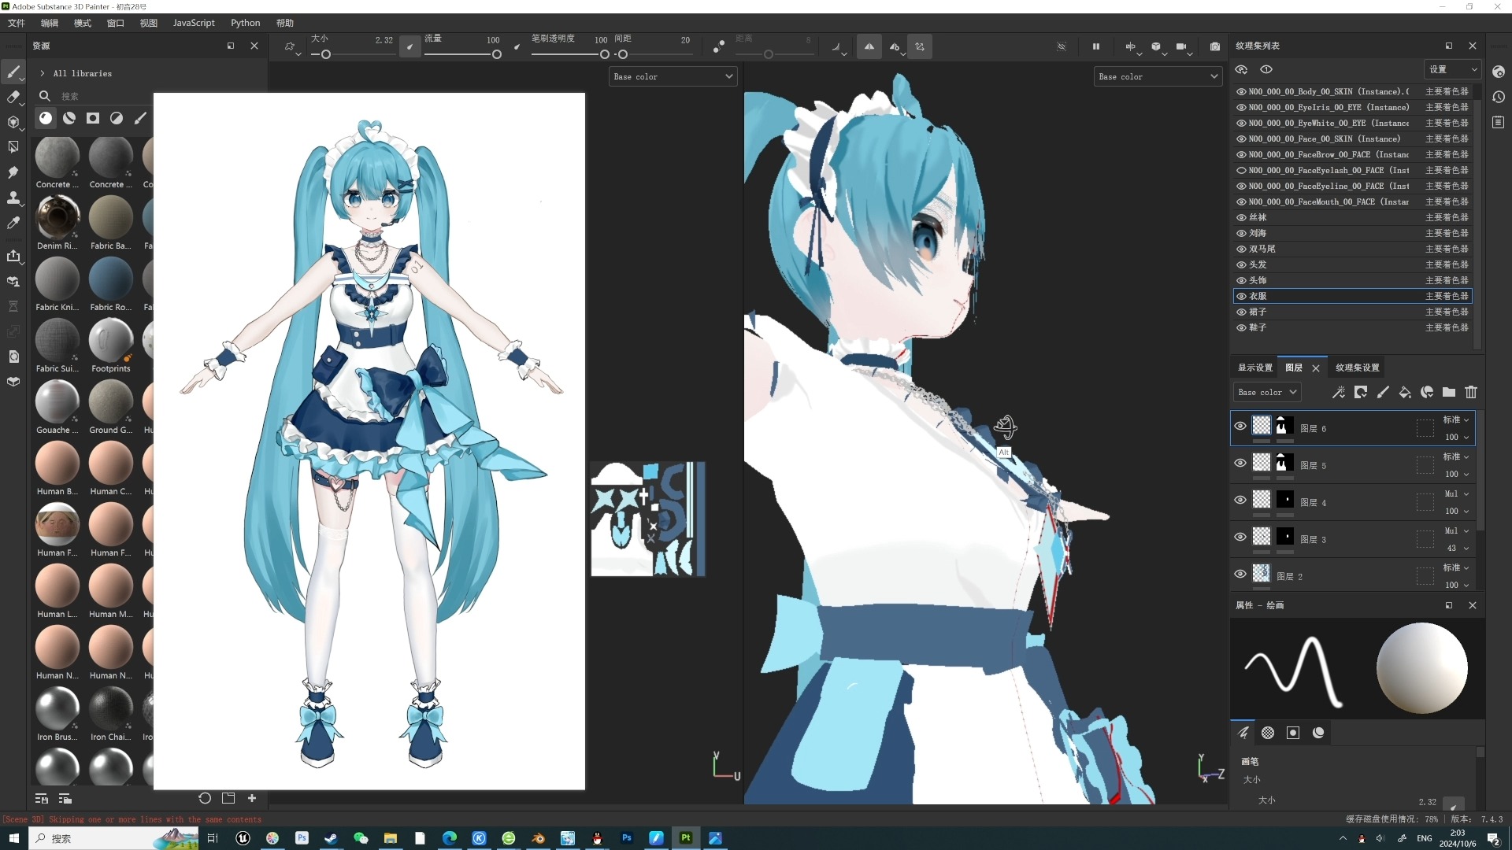Select the N00_000_00_Body_00_SKIN texture set
1512x850 pixels.
(1352, 91)
